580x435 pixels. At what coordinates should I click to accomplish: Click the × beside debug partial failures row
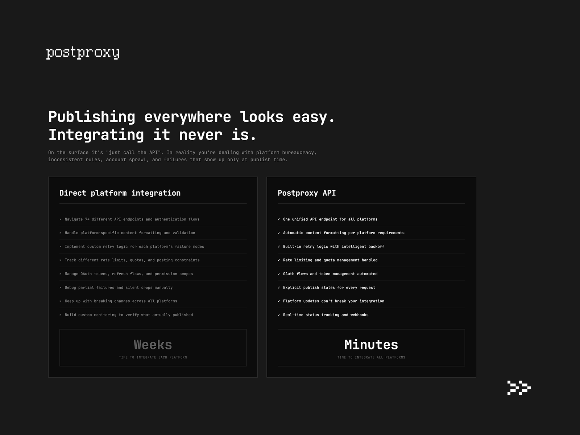[61, 287]
